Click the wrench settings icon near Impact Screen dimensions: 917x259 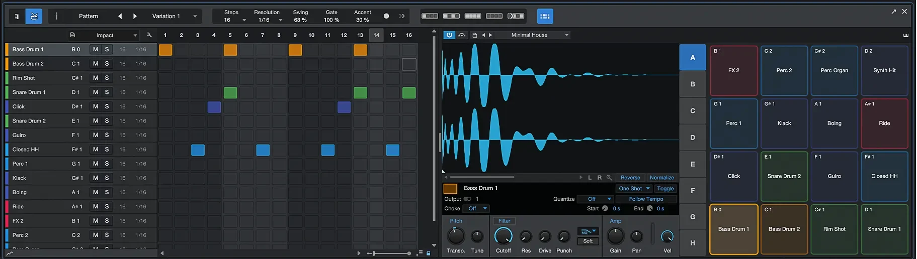click(x=149, y=35)
